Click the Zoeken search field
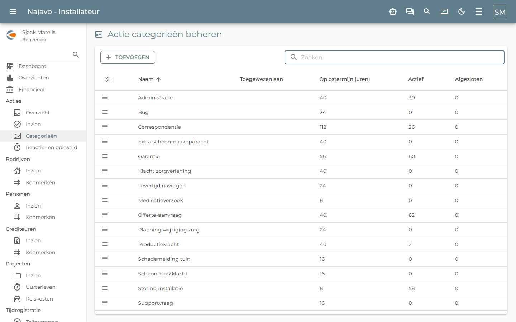This screenshot has width=516, height=322. pyautogui.click(x=394, y=57)
